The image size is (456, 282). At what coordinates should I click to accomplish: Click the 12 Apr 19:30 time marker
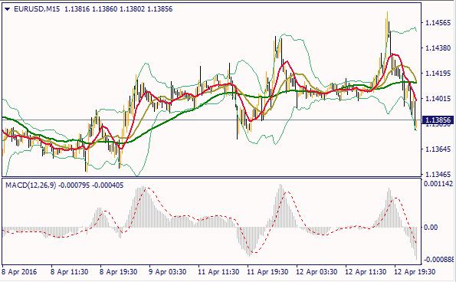[415, 272]
